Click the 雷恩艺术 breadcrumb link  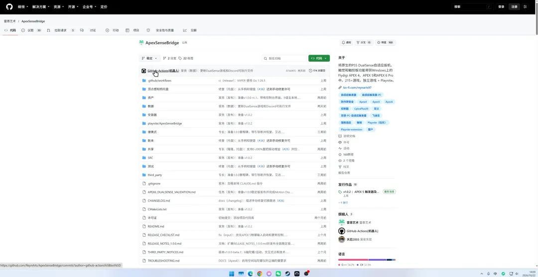click(9, 21)
